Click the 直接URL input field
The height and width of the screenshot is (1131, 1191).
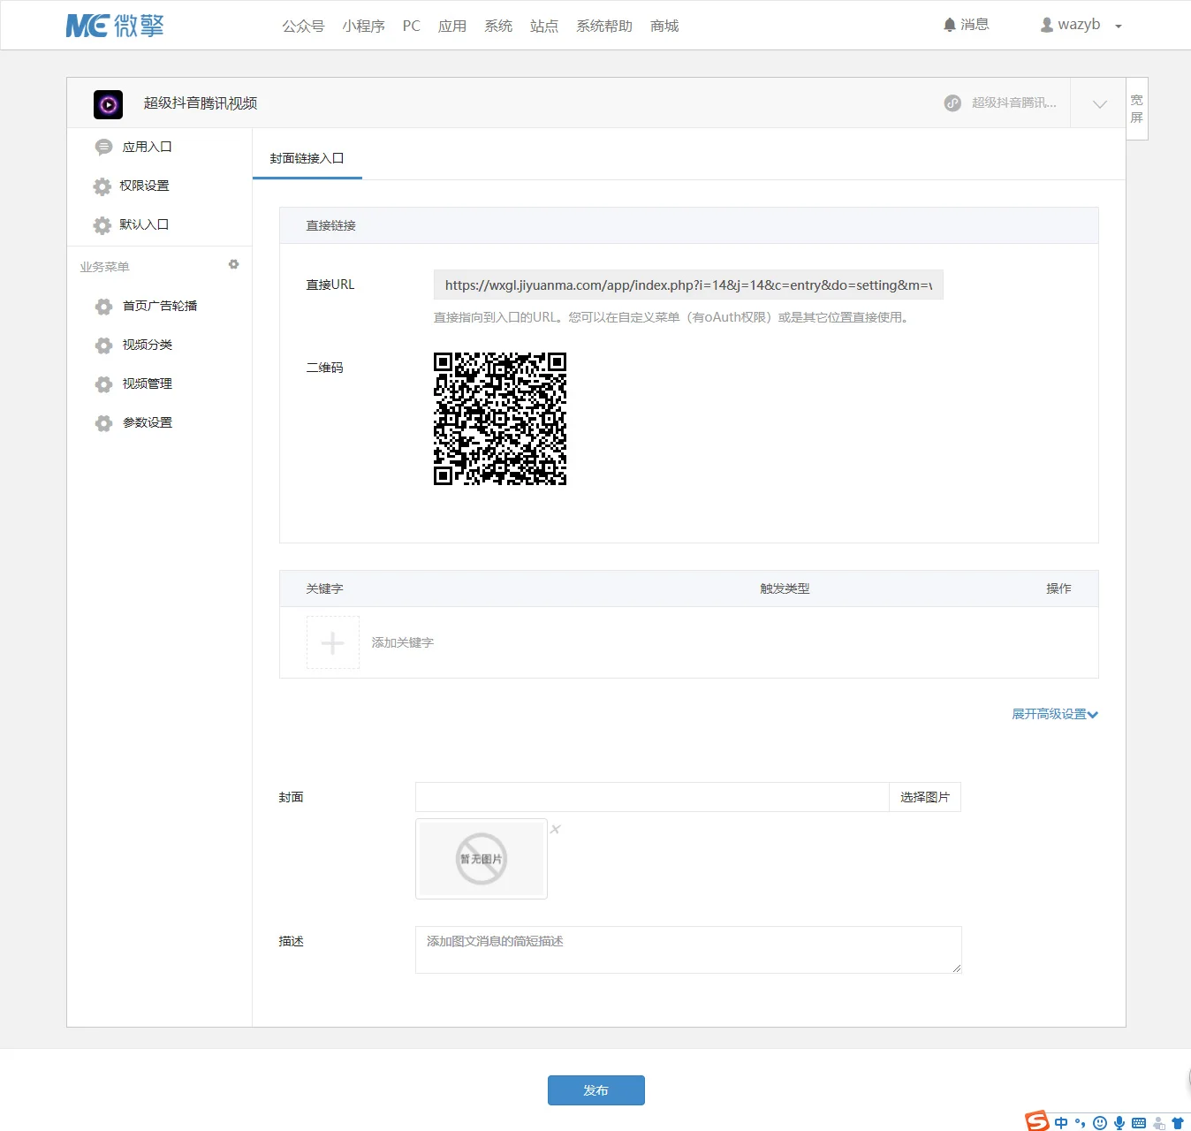click(x=688, y=285)
